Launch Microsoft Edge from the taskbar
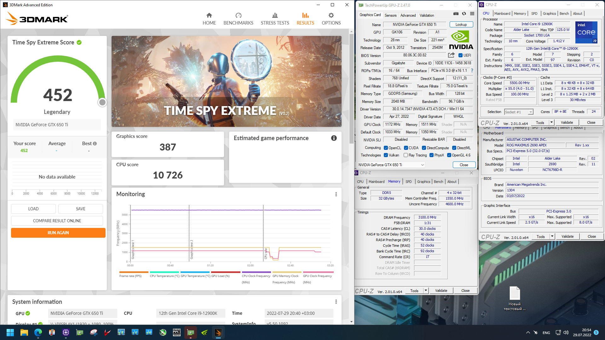Image resolution: width=605 pixels, height=340 pixels. coord(38,332)
